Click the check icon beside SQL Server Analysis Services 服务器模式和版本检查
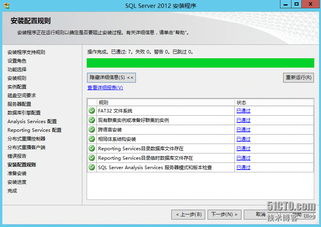The image size is (321, 227). pos(92,167)
